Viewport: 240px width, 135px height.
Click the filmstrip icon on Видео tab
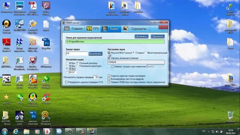click(105, 28)
